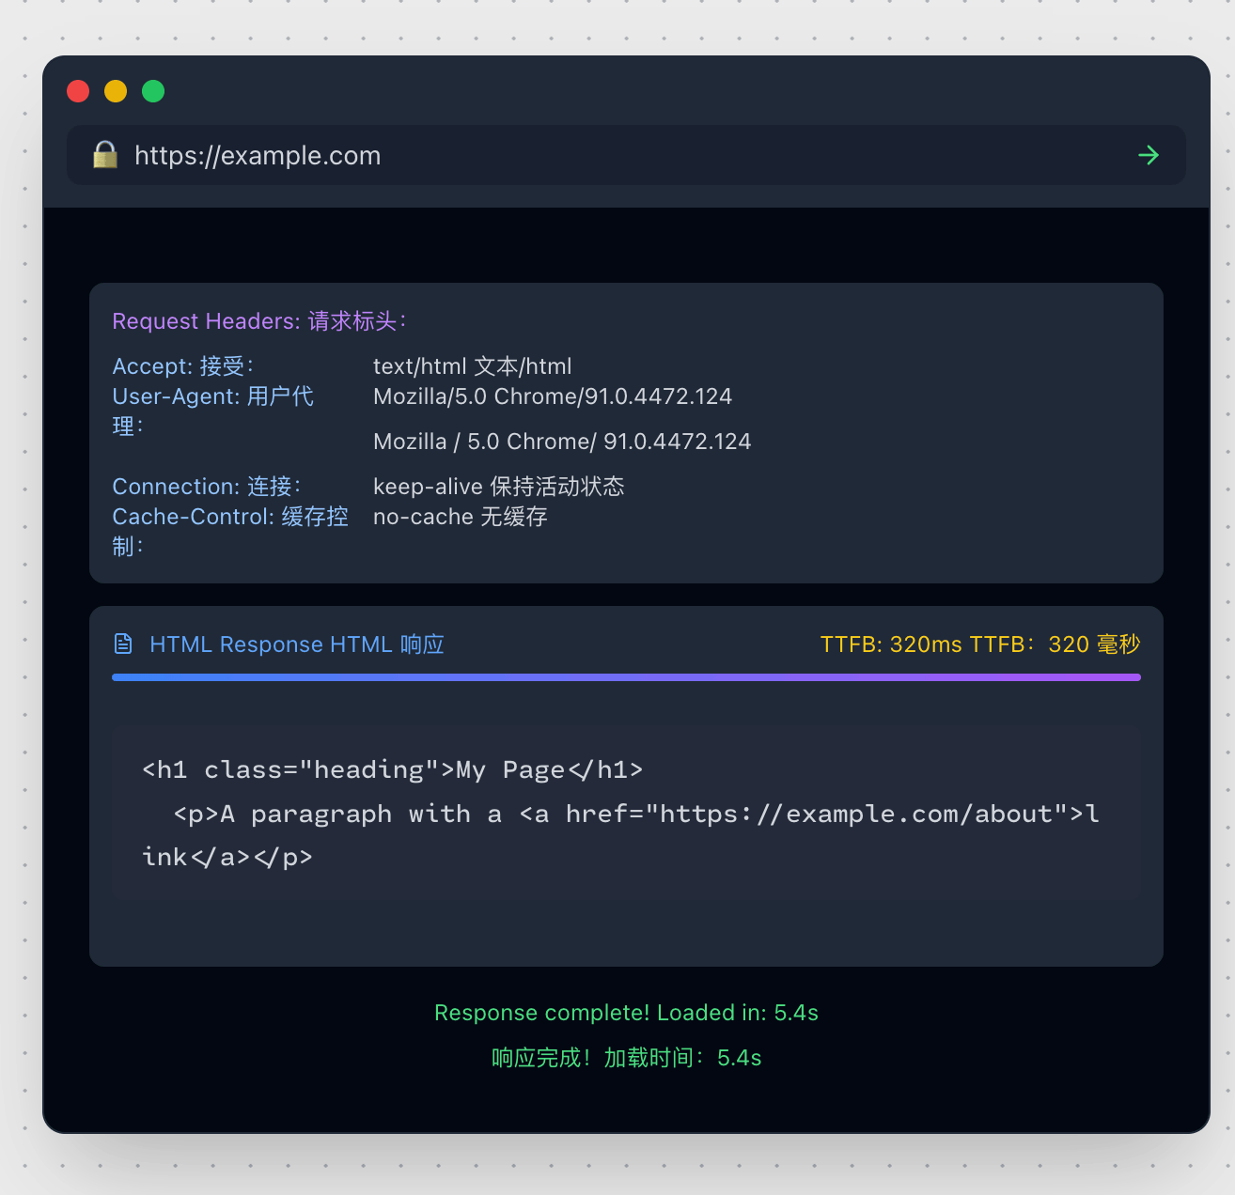Maximize the window with the green button

[x=153, y=91]
